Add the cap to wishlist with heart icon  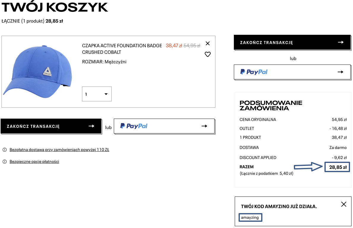[x=208, y=54]
